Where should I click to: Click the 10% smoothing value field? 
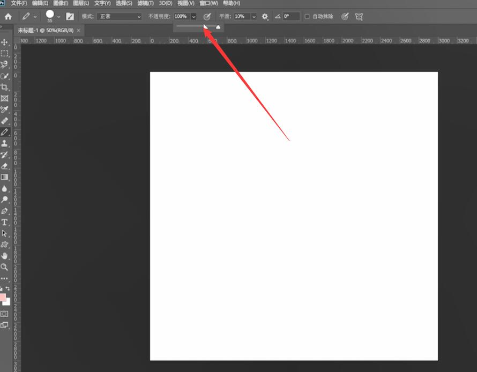coord(242,17)
